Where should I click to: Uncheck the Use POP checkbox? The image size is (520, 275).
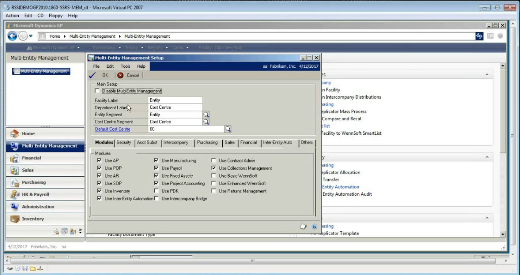click(99, 168)
